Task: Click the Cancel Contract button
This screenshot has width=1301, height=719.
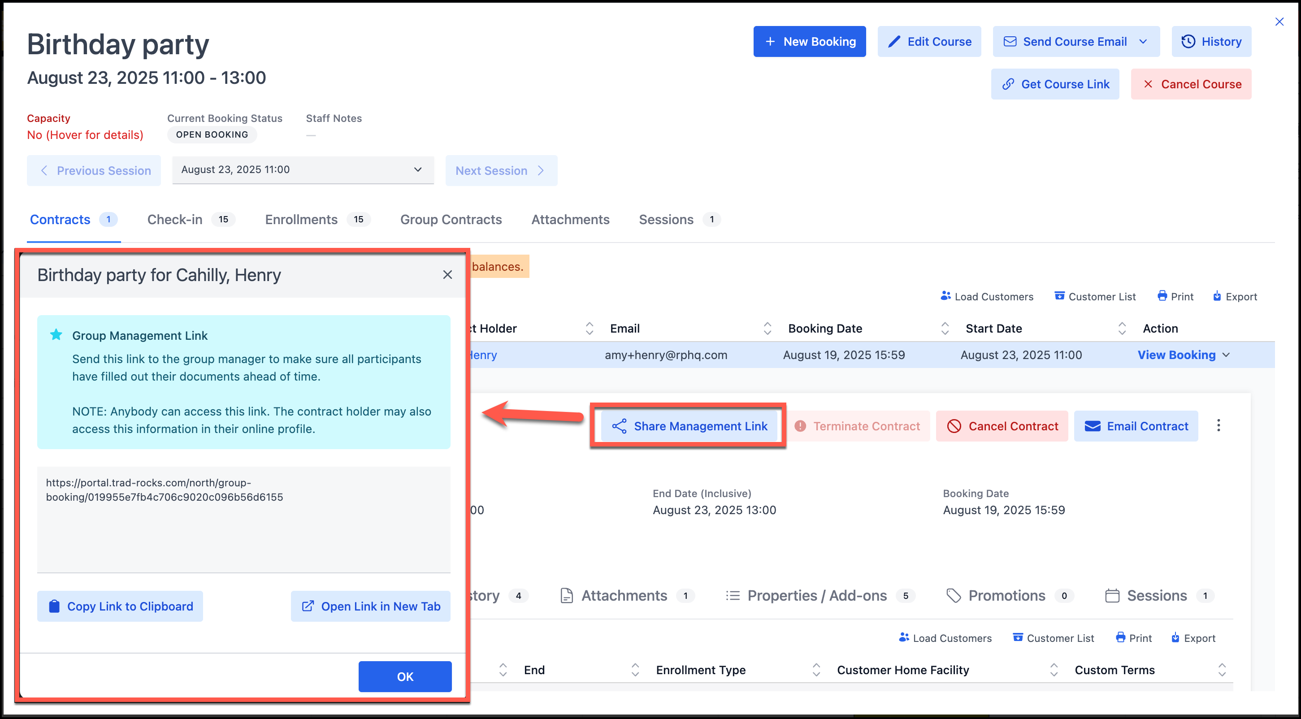Action: pyautogui.click(x=1002, y=426)
